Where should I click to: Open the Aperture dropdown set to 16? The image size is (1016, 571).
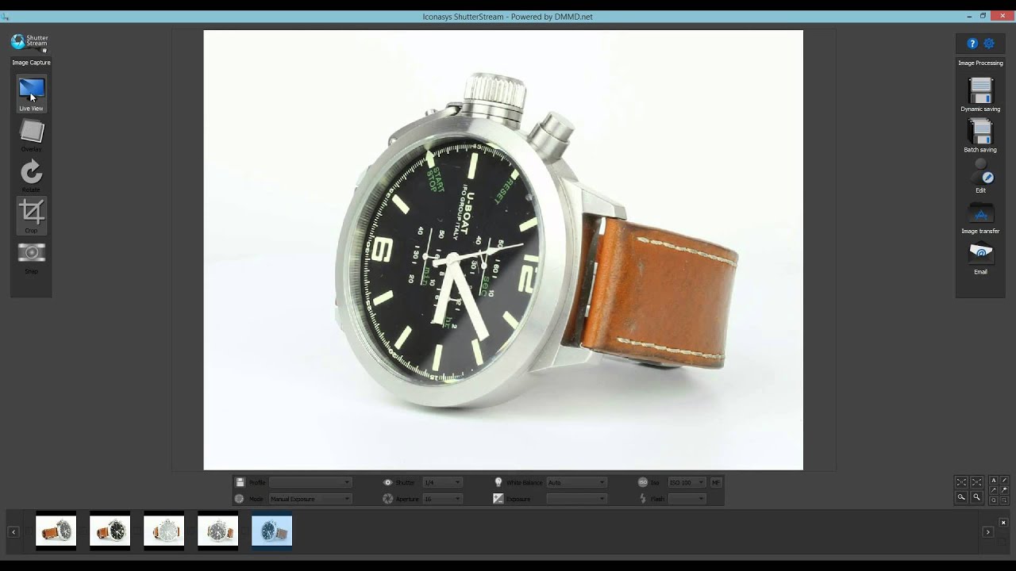point(442,499)
